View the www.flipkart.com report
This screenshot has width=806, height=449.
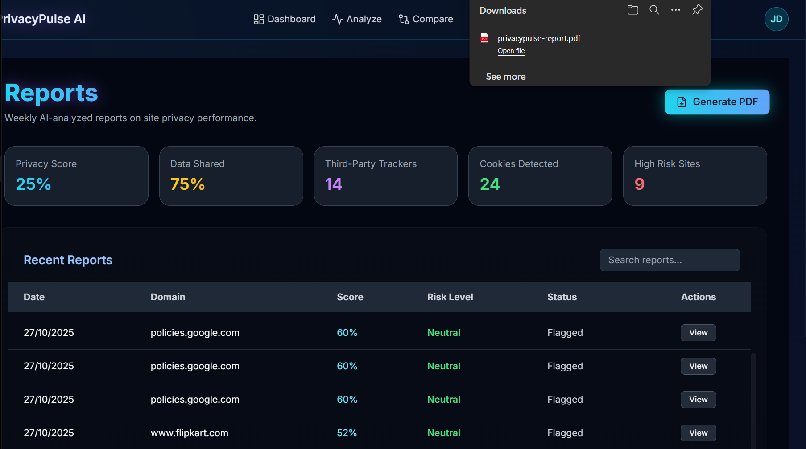click(x=698, y=433)
